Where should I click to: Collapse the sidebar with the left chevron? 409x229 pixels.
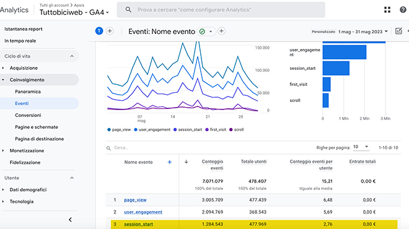click(70, 220)
